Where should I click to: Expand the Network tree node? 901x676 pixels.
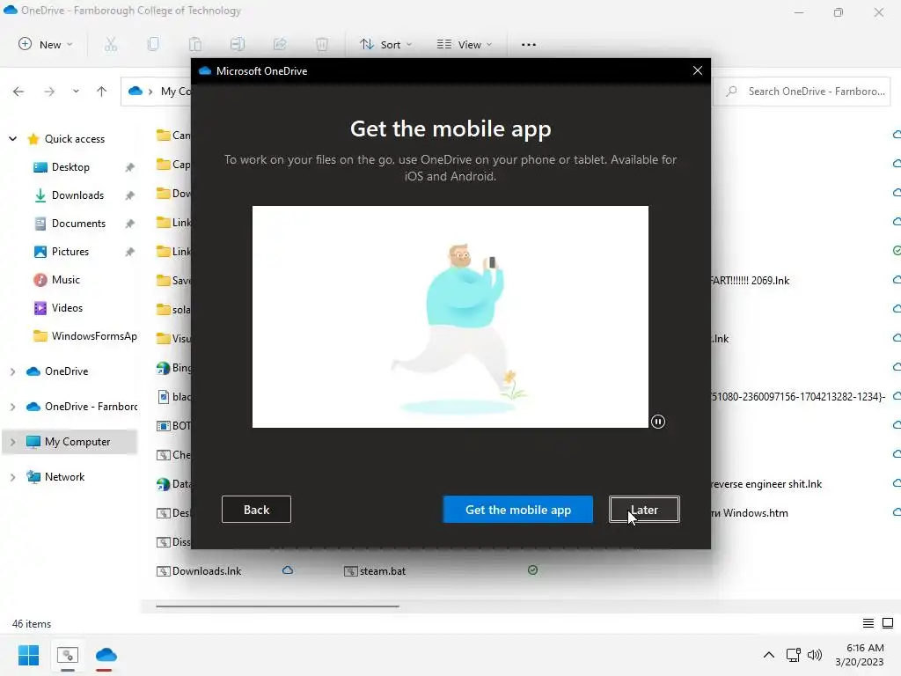(x=12, y=477)
